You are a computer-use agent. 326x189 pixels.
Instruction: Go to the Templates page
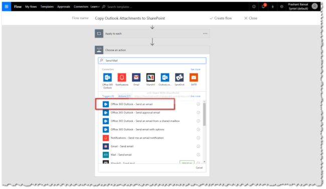(47, 7)
